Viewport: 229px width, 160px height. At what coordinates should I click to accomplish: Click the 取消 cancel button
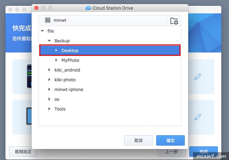(x=138, y=140)
